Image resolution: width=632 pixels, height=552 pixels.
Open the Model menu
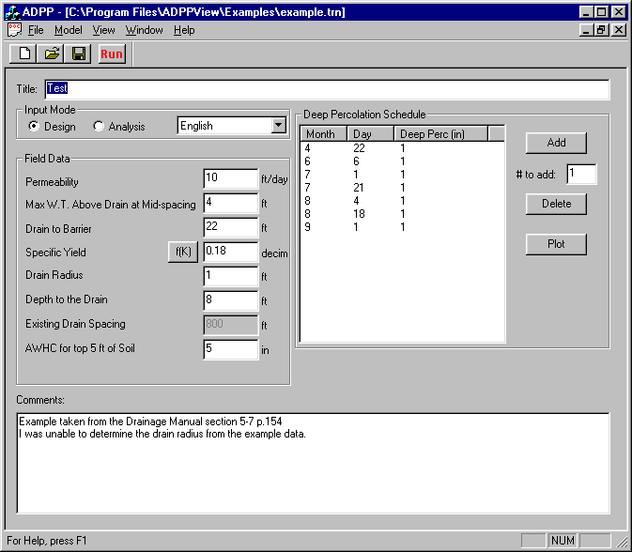[69, 30]
